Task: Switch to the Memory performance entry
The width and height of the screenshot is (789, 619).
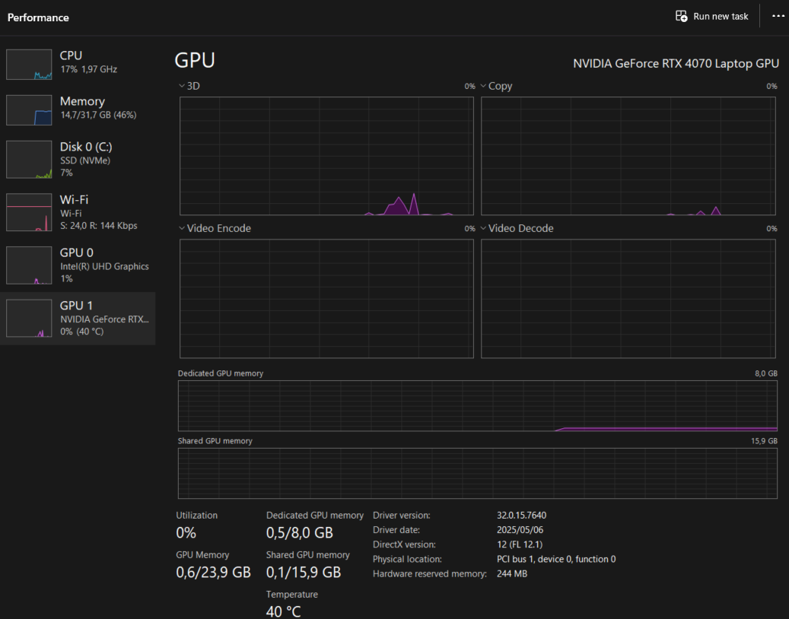Action: coord(82,101)
